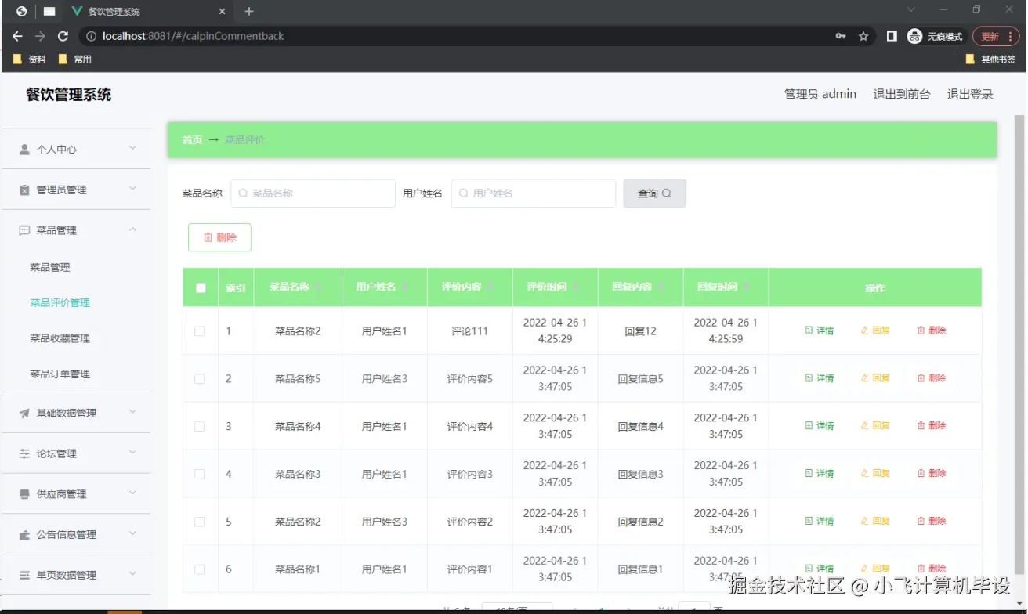
Task: Open the browser tab search dropdown arrow
Action: 911,9
